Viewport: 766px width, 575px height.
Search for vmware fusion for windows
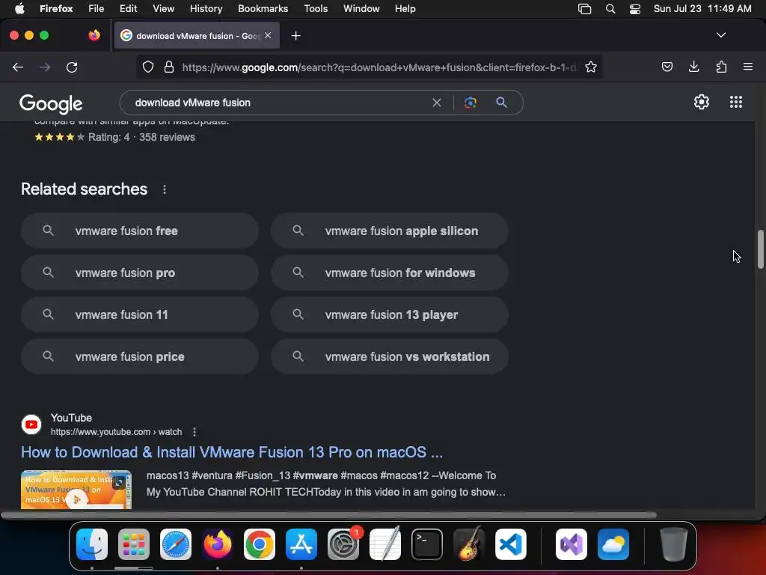pos(389,273)
